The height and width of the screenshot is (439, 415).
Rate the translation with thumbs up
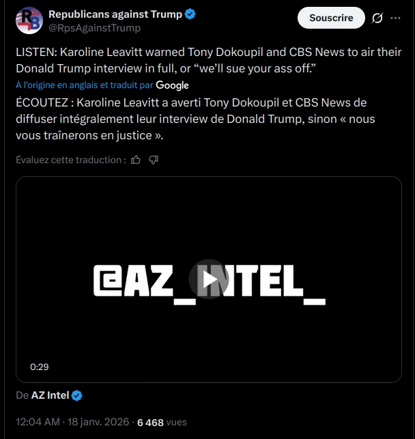(136, 160)
